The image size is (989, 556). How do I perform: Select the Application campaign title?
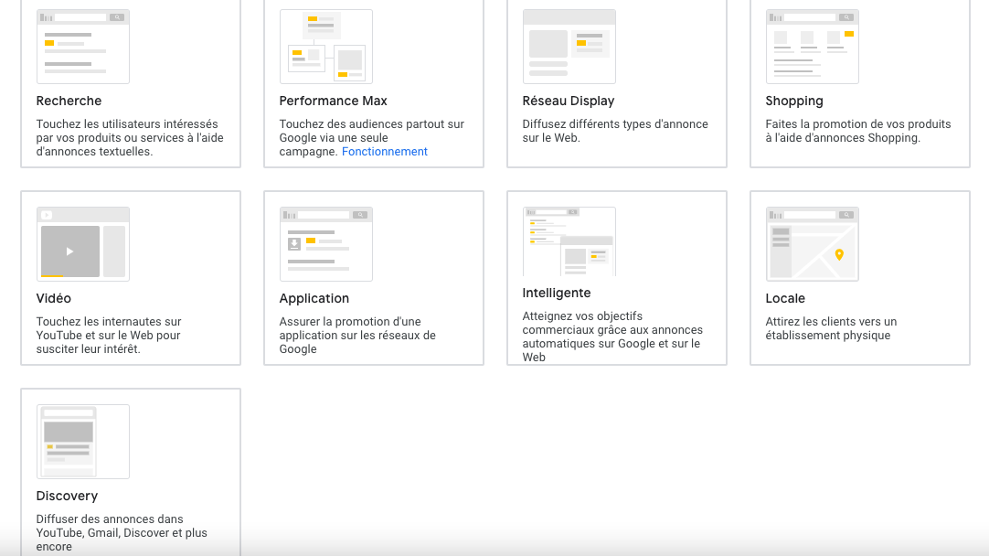point(314,298)
